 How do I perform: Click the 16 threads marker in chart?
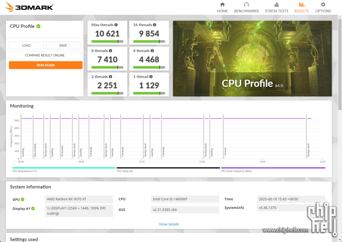pyautogui.click(x=62, y=151)
